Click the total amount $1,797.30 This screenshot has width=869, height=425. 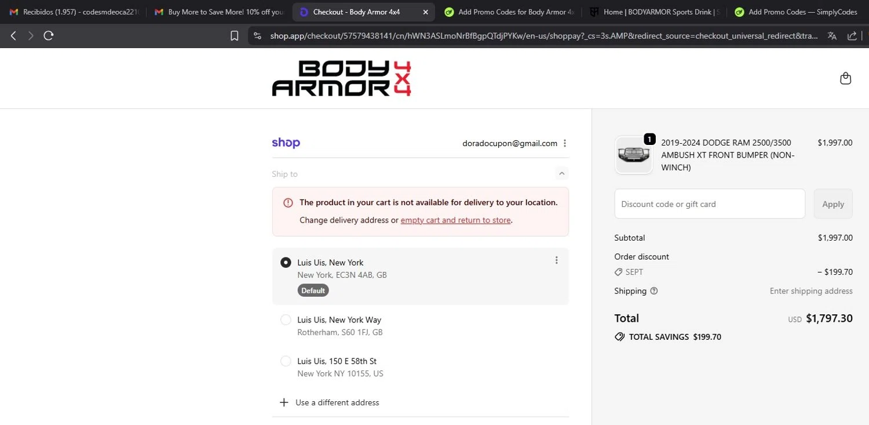[x=829, y=318]
